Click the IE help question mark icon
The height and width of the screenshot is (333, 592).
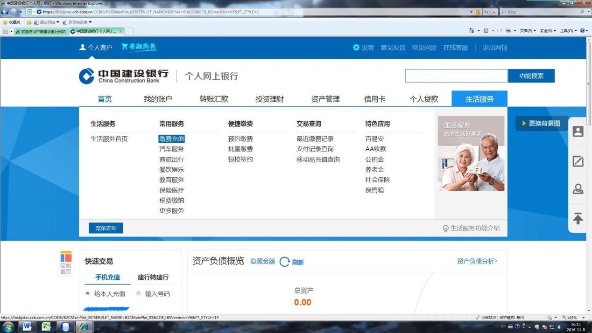[x=582, y=31]
